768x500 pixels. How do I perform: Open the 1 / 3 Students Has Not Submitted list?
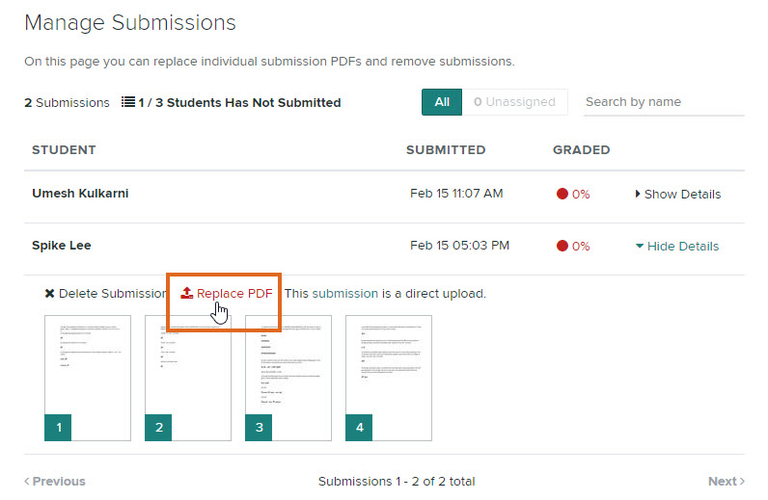237,102
